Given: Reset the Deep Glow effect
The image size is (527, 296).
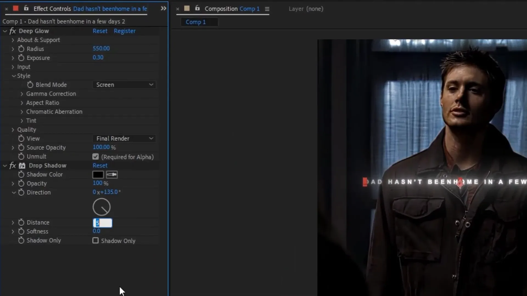Looking at the screenshot, I should [100, 31].
